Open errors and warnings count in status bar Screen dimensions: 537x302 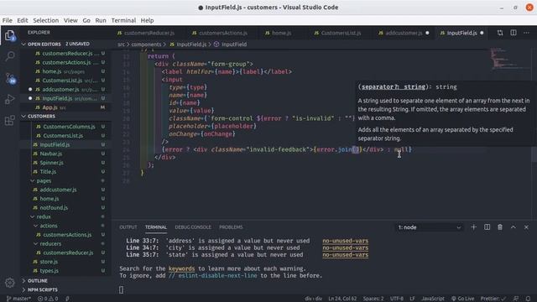48,299
